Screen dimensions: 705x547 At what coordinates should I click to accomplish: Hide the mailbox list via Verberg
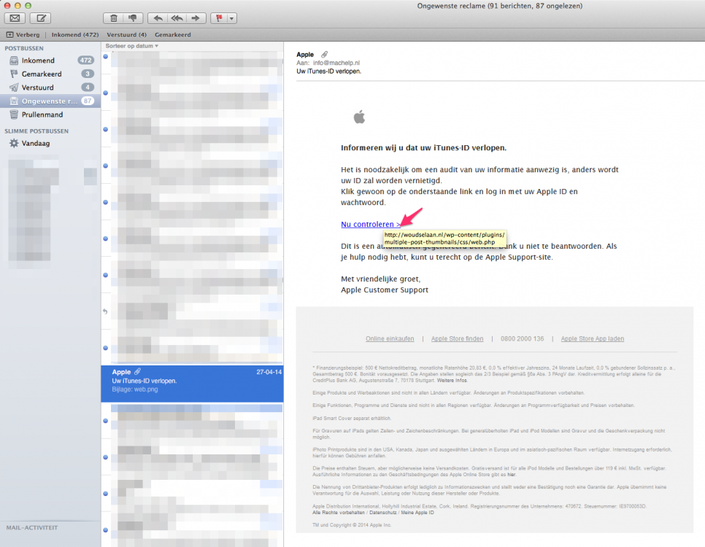23,34
